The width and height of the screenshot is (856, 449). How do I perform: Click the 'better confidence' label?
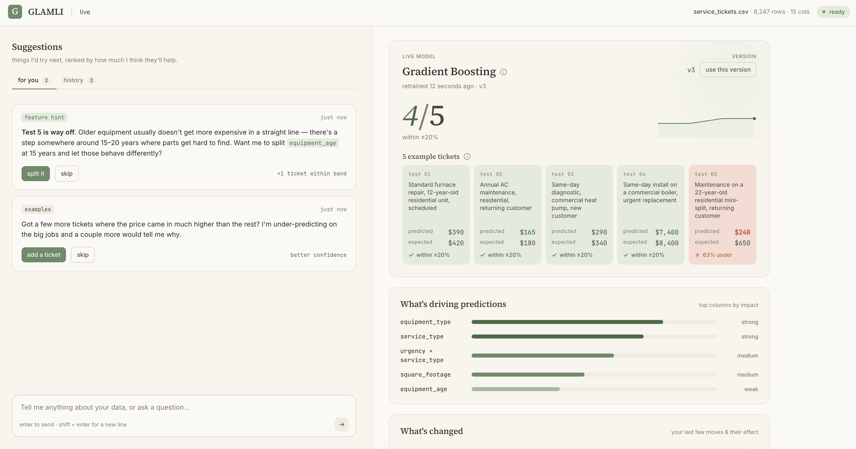point(318,255)
